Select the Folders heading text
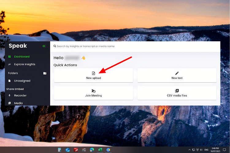The height and width of the screenshot is (153, 230). pos(13,73)
